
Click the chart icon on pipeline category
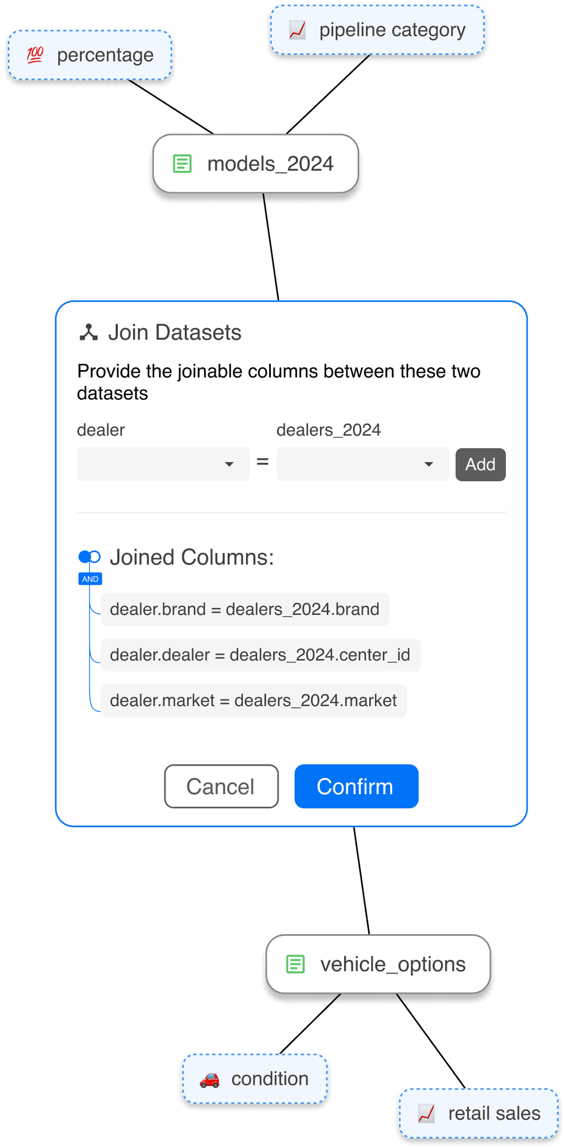[297, 30]
